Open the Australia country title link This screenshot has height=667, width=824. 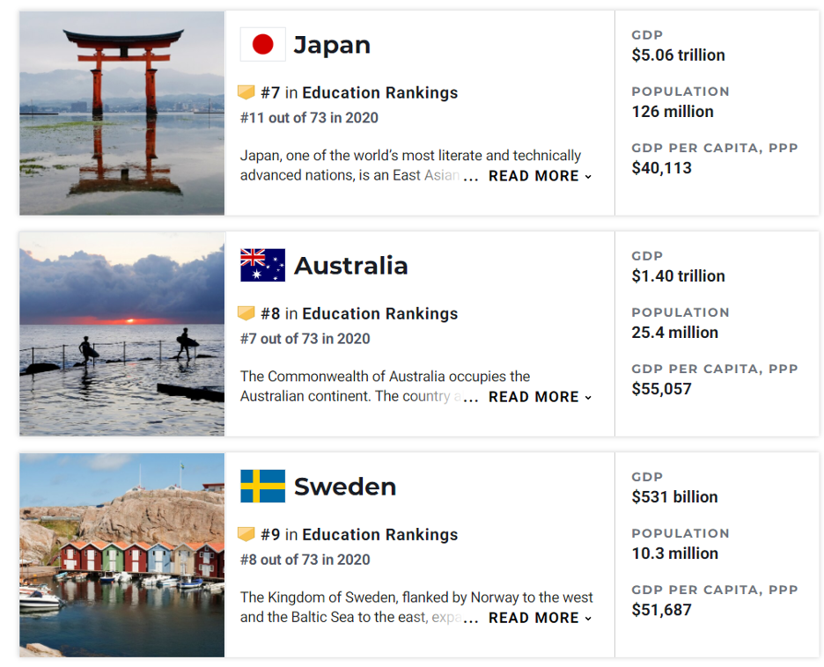[350, 266]
